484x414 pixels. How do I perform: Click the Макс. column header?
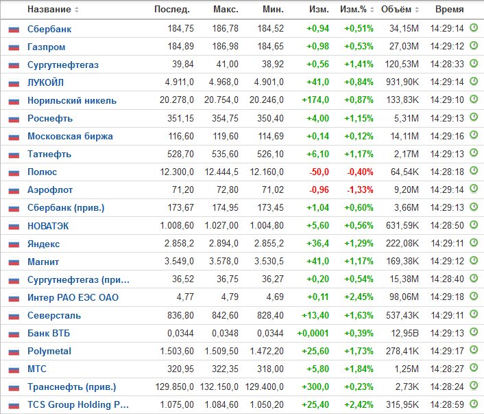tap(226, 10)
